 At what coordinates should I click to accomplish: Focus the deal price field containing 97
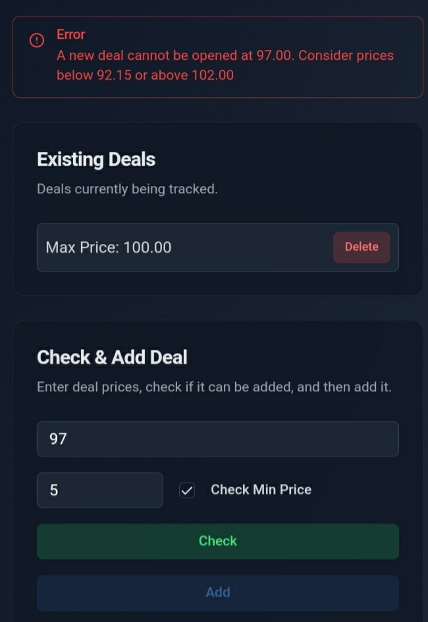(218, 439)
